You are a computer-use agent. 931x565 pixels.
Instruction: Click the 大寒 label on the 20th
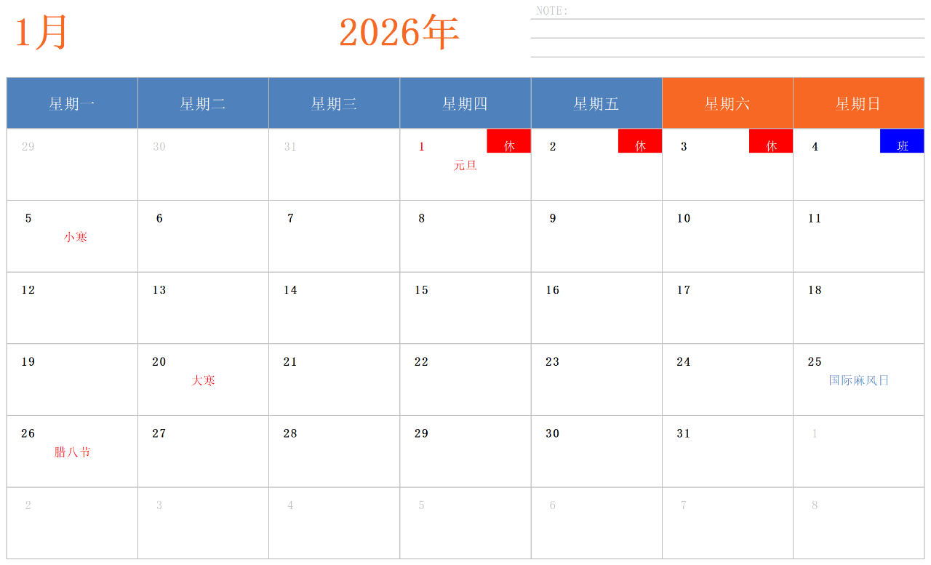click(x=204, y=380)
